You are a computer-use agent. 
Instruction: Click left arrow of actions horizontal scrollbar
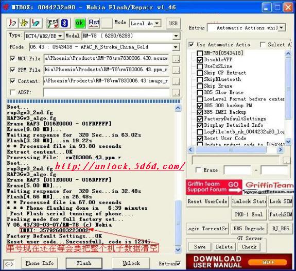point(190,150)
